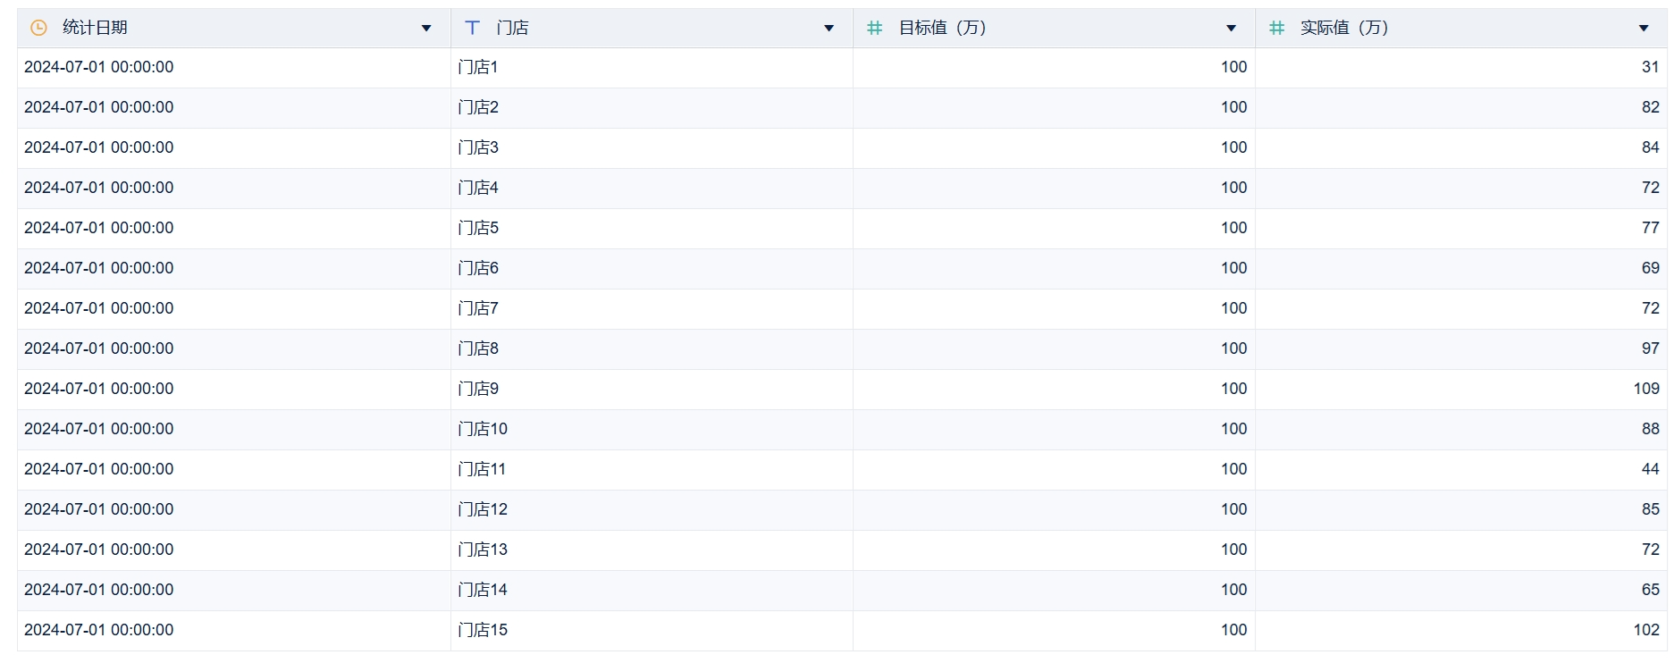Click the # number-type icon in 目标值 header
This screenshot has width=1674, height=663.
pyautogui.click(x=875, y=28)
